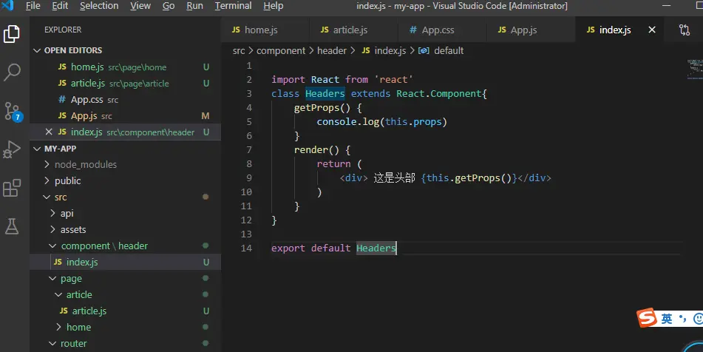This screenshot has height=352, width=703.
Task: Open Source Control view with 7 changes
Action: [x=12, y=111]
